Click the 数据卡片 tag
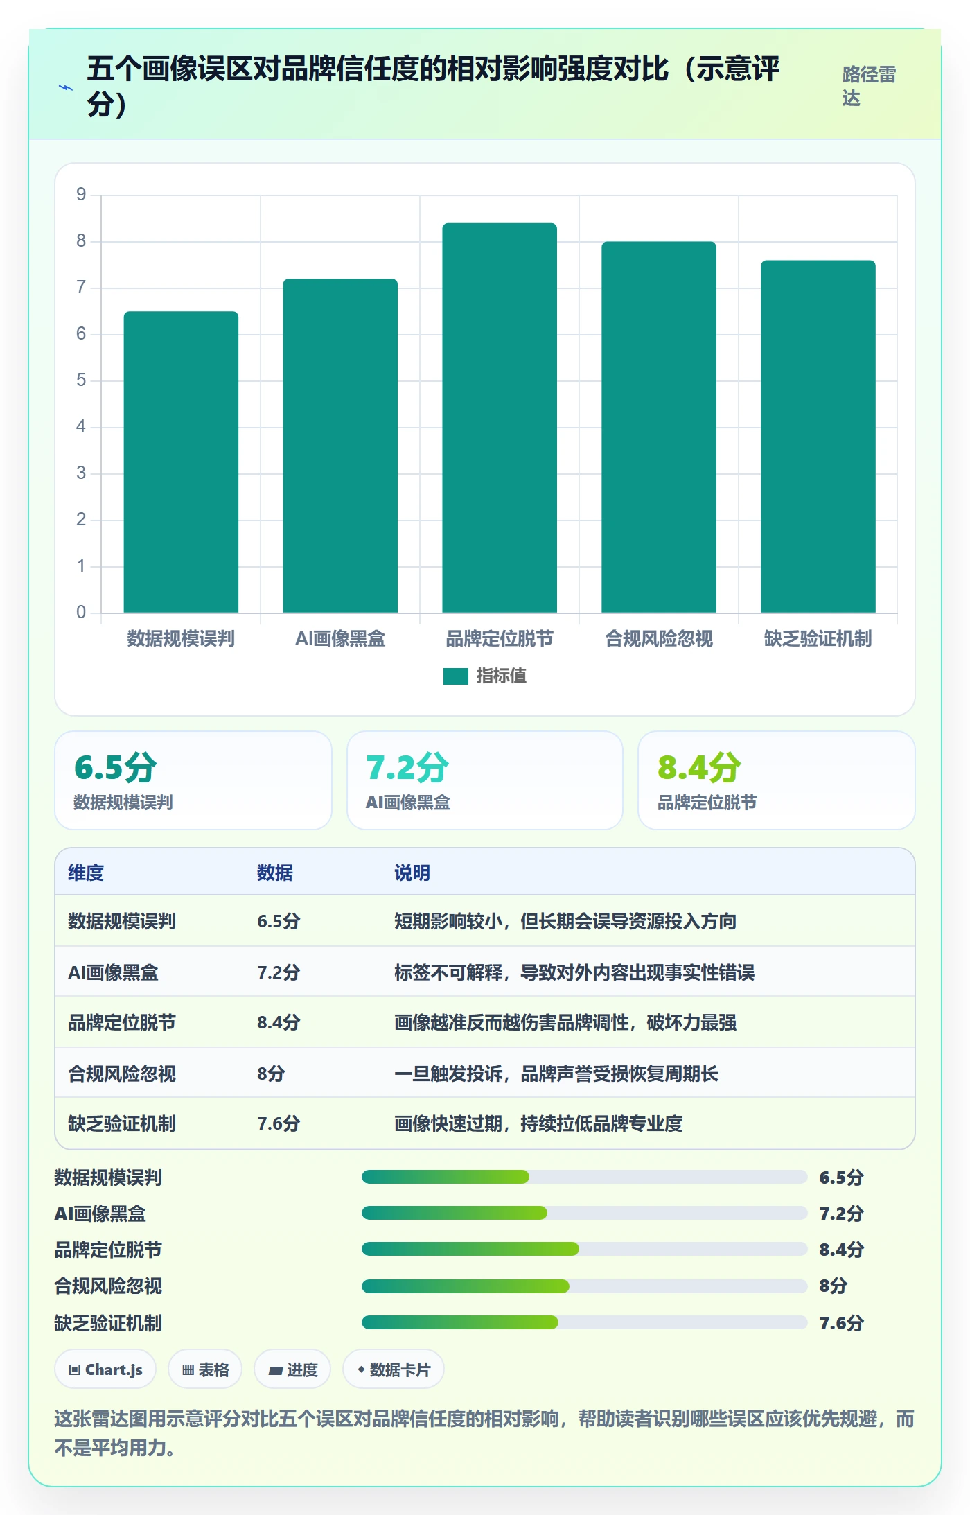The height and width of the screenshot is (1515, 970). coord(394,1369)
